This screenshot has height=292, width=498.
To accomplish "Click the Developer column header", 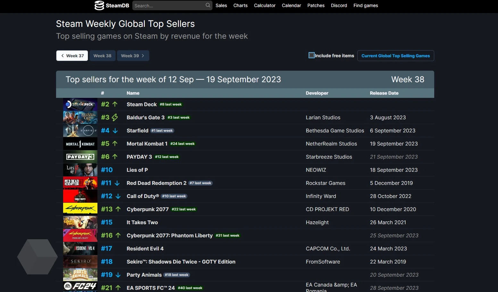I will click(x=317, y=93).
